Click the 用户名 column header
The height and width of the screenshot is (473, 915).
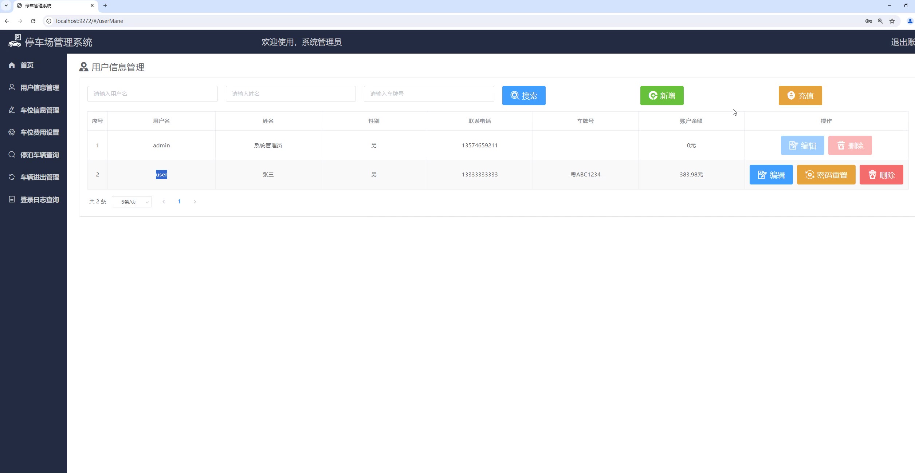coord(161,121)
